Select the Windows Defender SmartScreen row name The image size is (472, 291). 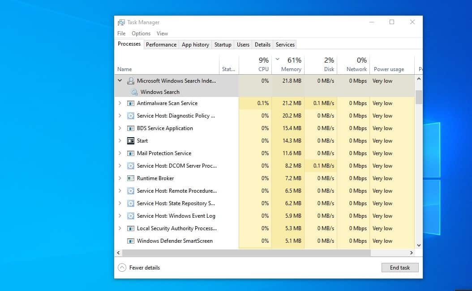[x=175, y=241]
